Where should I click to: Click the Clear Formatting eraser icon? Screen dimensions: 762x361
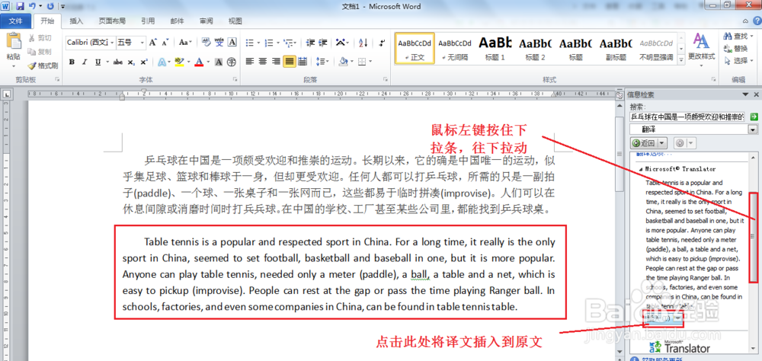pos(206,43)
